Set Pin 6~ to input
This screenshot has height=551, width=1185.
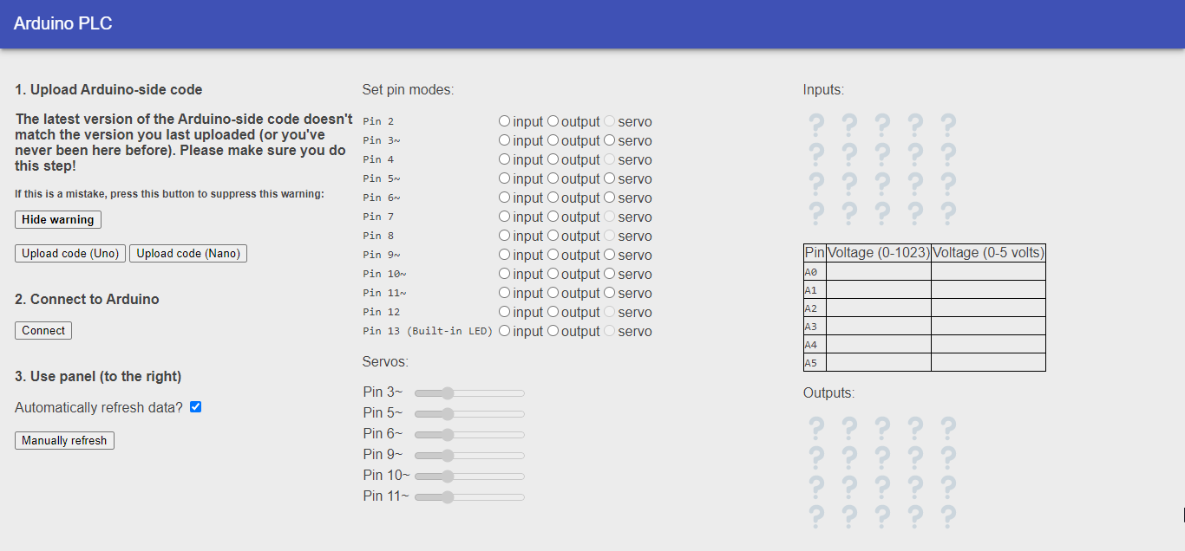pyautogui.click(x=504, y=198)
